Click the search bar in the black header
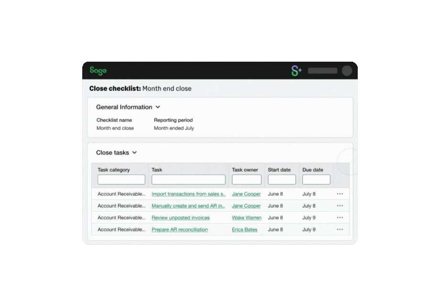 pyautogui.click(x=322, y=70)
